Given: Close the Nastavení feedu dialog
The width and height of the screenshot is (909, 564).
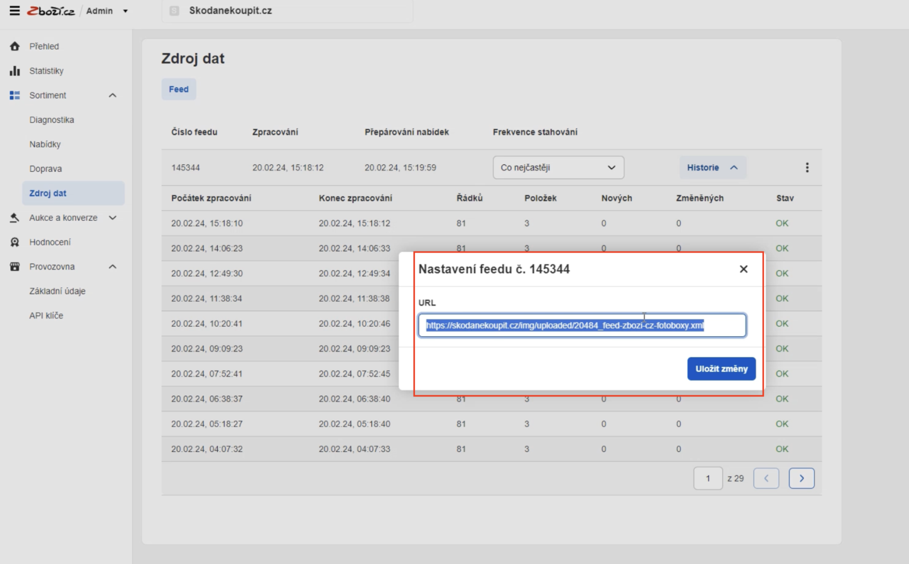Looking at the screenshot, I should point(743,269).
